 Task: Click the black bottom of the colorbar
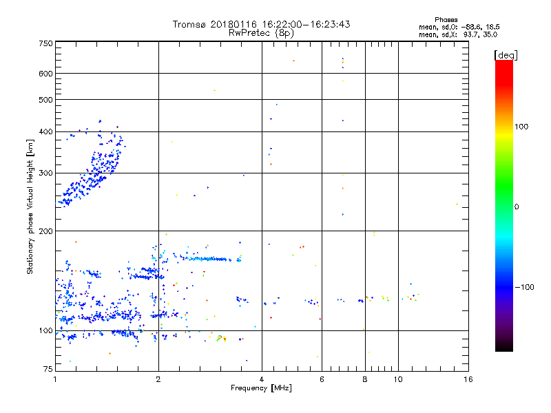point(504,346)
